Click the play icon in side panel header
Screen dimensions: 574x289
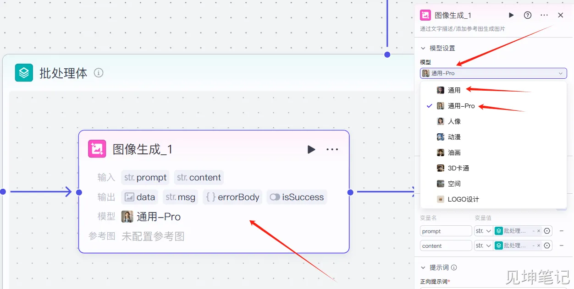(511, 15)
